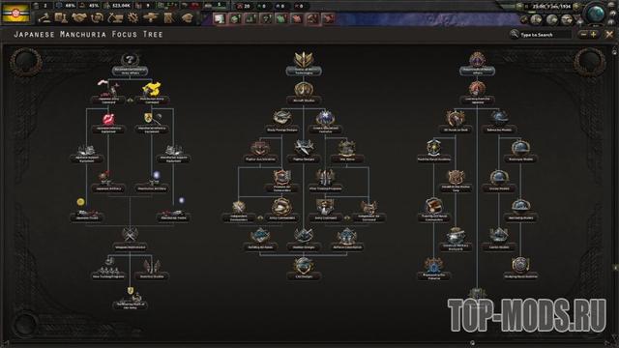Select the Manchurian Army Command focus

pos(152,94)
